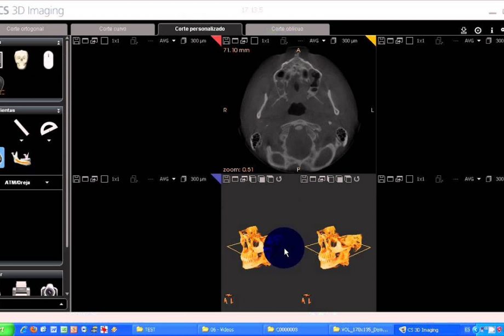
Task: Collapse the top left panel section arrows
Action: coord(59,42)
